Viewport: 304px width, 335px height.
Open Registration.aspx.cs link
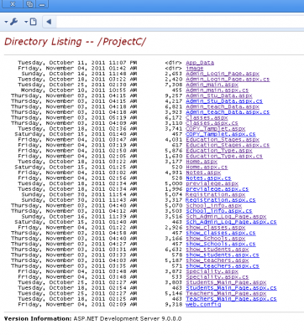(221, 200)
